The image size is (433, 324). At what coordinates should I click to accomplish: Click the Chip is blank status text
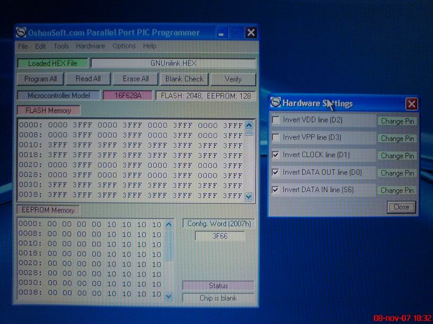[218, 298]
